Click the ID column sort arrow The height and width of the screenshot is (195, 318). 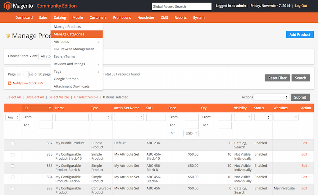click(49, 108)
